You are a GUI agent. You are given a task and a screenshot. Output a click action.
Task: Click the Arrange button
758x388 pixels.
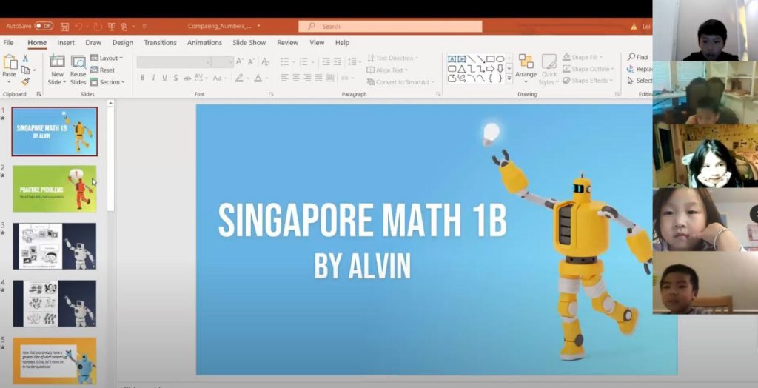(x=526, y=70)
